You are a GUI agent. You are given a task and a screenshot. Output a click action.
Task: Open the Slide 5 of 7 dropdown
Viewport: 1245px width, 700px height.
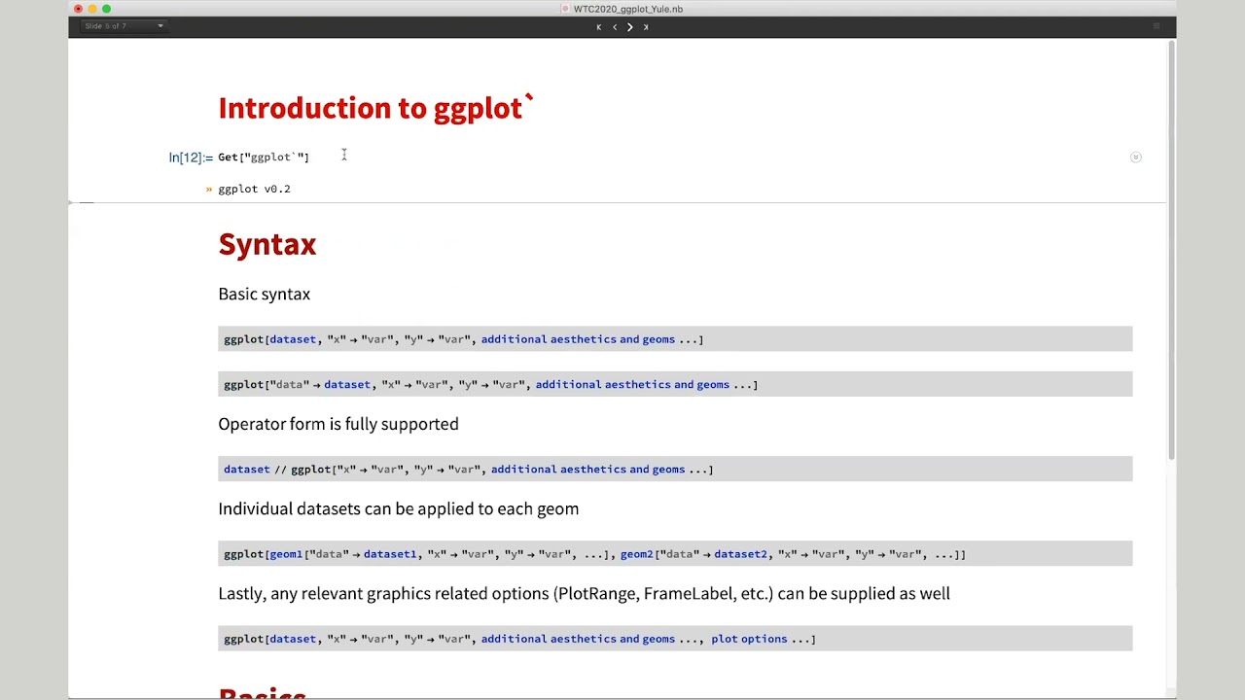123,26
